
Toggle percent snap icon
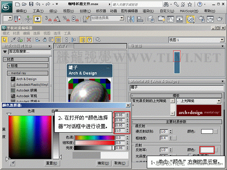click(66, 19)
